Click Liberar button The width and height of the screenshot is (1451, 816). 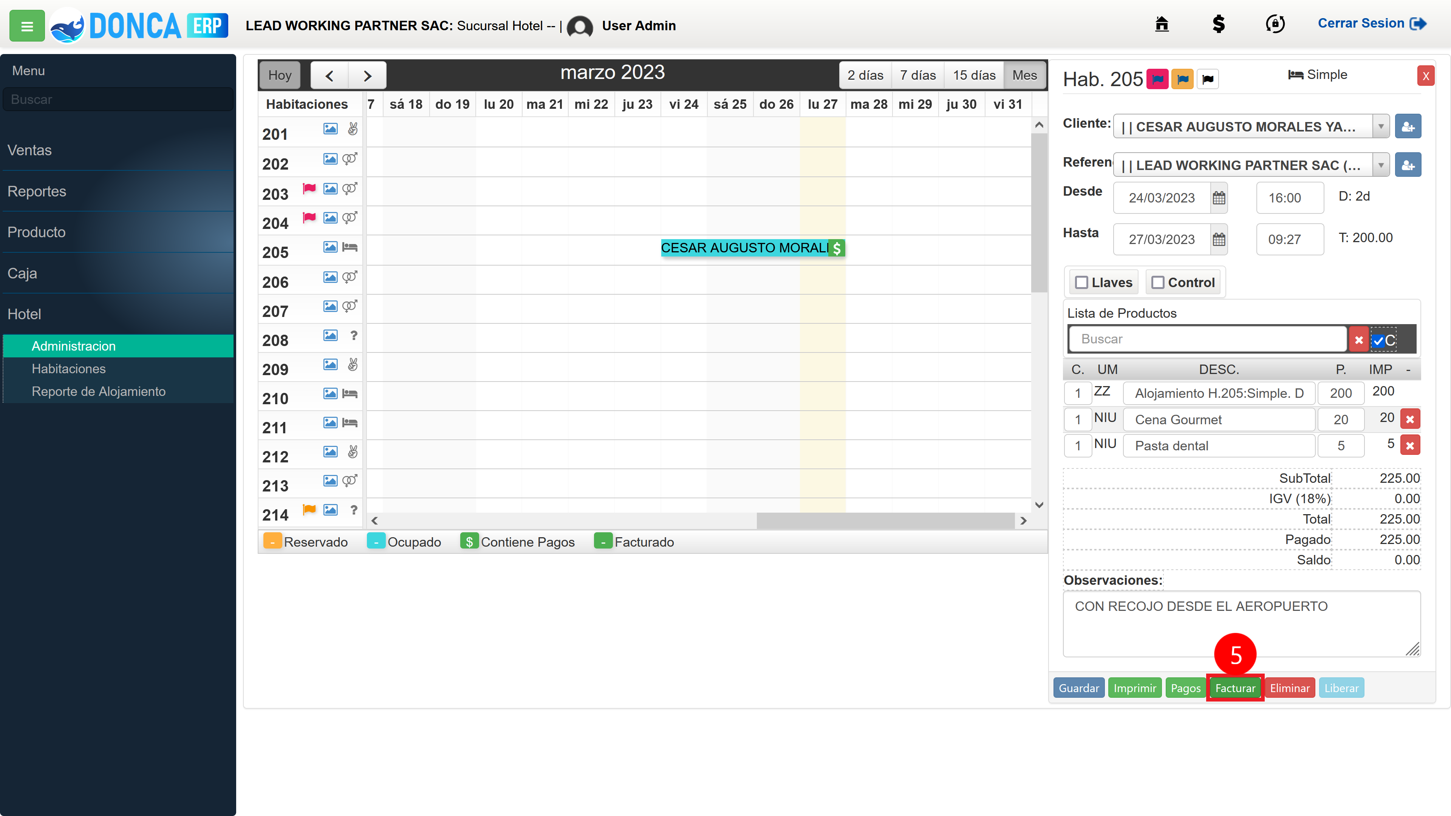(1341, 688)
